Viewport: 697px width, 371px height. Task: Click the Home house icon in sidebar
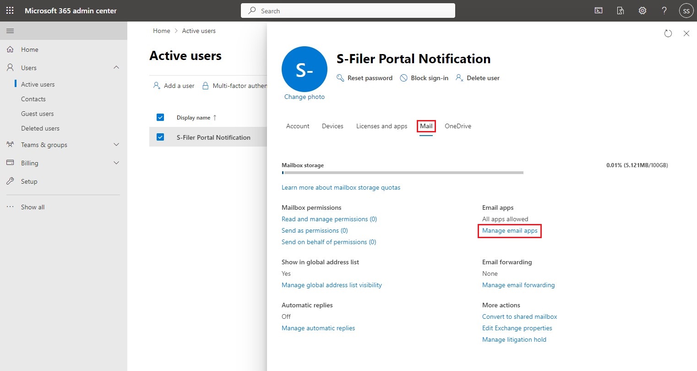pyautogui.click(x=10, y=49)
